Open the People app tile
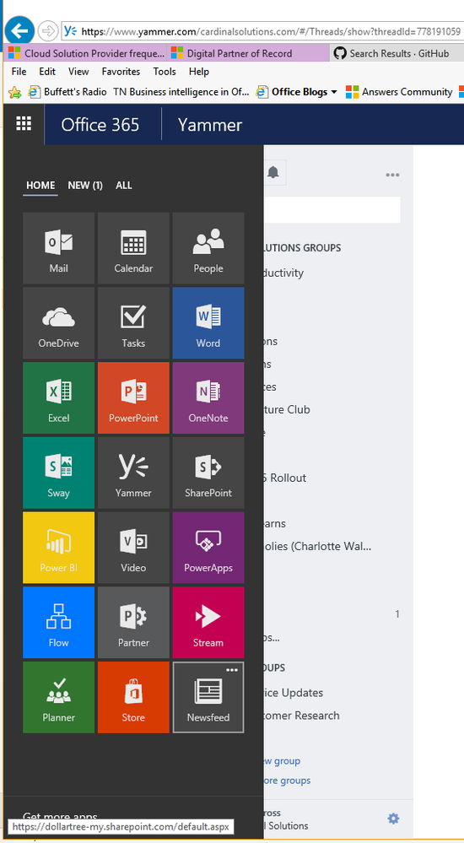The image size is (464, 843). (x=208, y=248)
